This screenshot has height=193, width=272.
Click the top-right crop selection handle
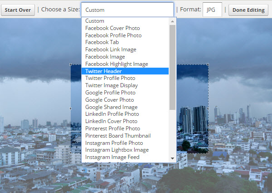208,64
